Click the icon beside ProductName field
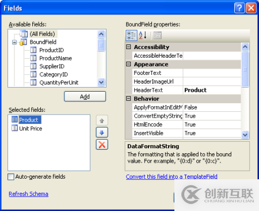259x211 pixels. pos(33,58)
